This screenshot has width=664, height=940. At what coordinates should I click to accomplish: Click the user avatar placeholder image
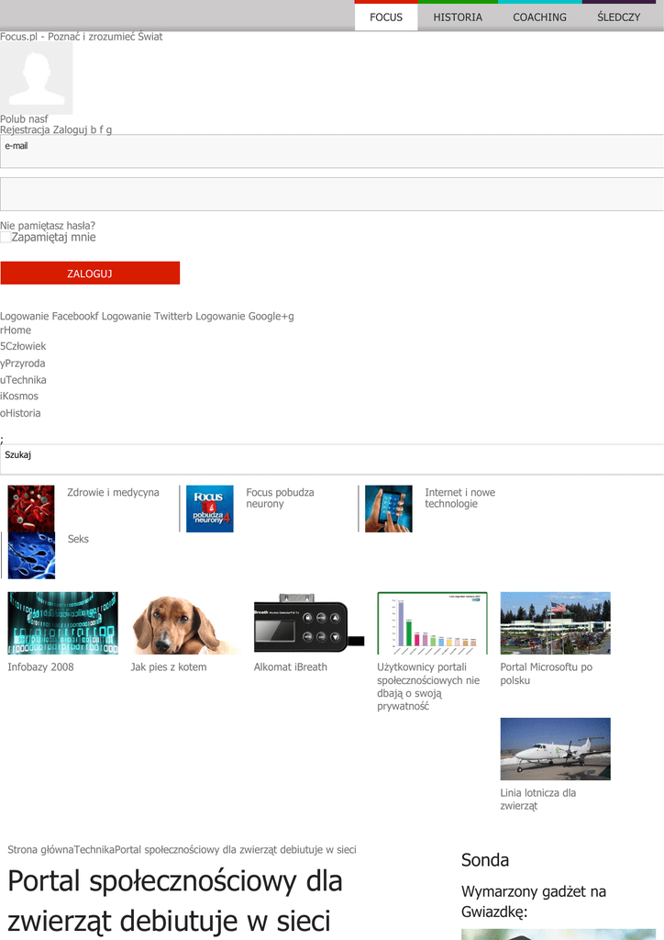click(x=37, y=78)
